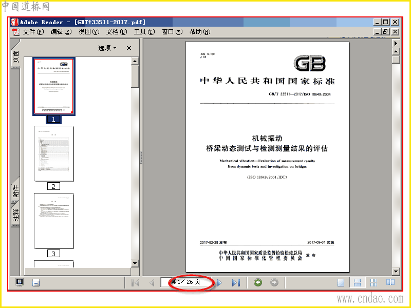Go to the previous page button
Image resolution: width=411 pixels, height=308 pixels.
click(x=152, y=283)
